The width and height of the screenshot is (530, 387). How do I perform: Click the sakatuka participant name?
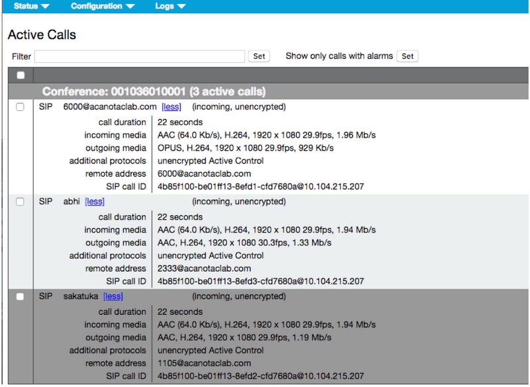[x=80, y=296]
